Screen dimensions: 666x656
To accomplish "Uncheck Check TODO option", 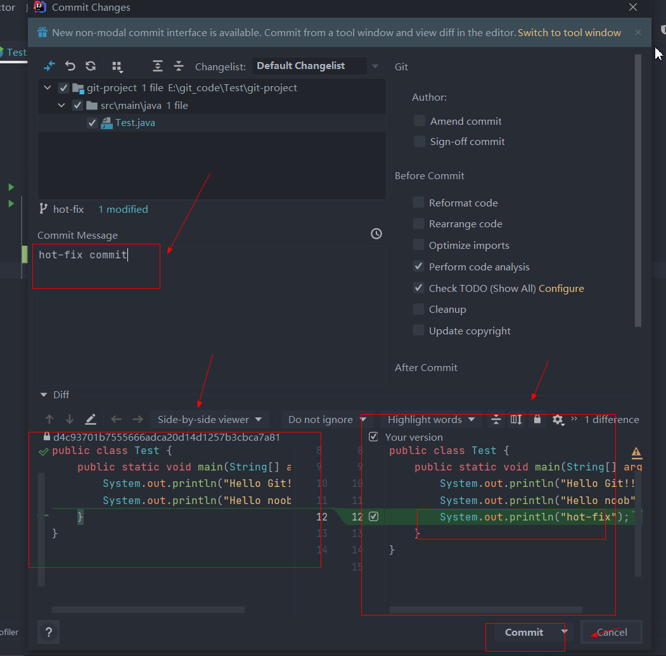I will tap(418, 288).
